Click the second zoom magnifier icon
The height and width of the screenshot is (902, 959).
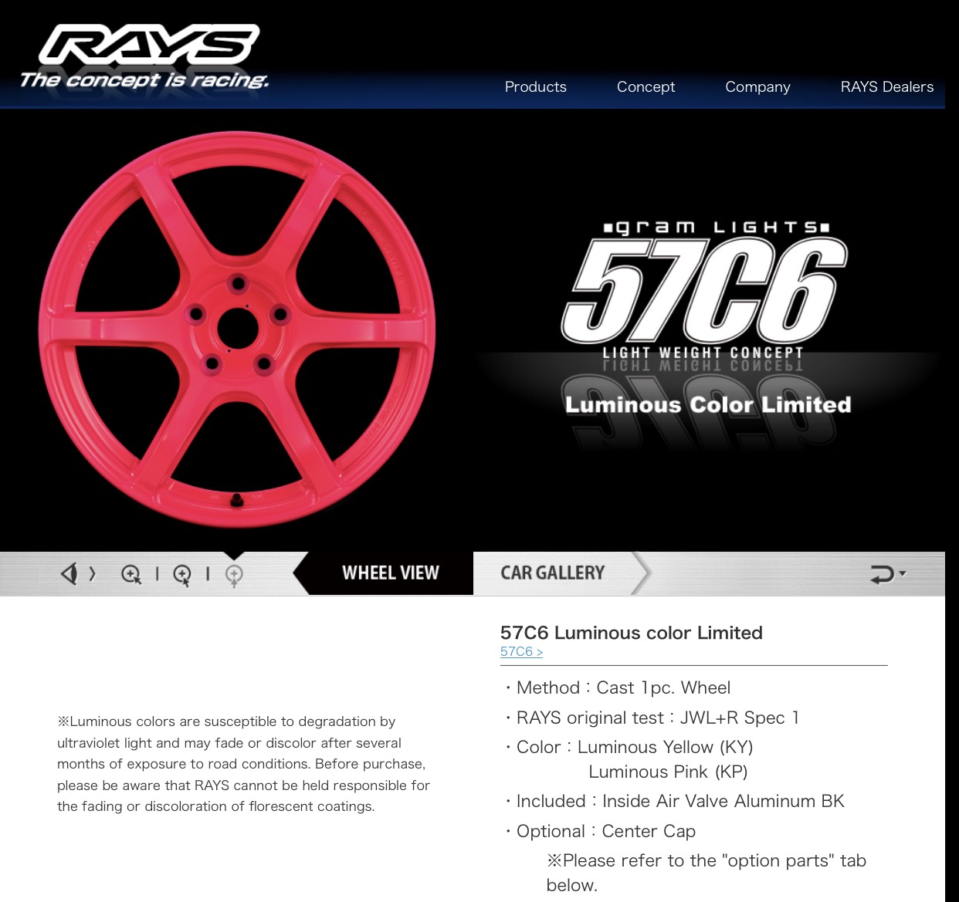(182, 575)
